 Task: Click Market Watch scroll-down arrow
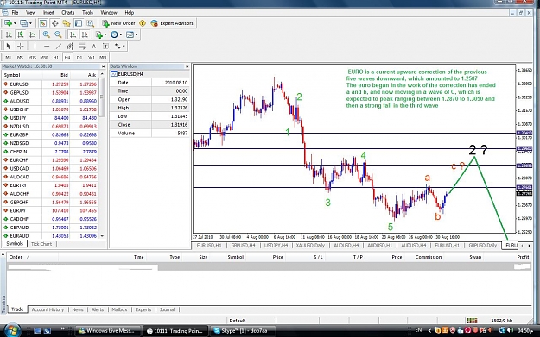coord(102,236)
